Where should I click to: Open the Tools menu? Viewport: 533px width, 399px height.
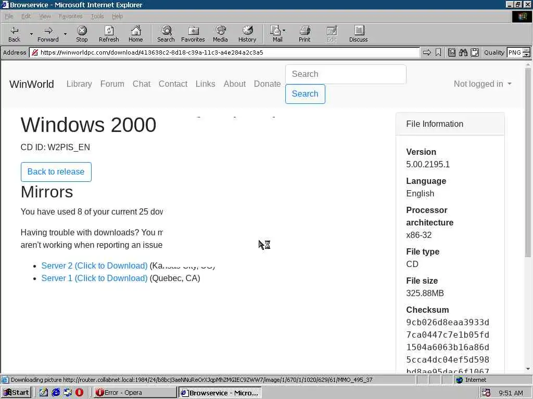tap(97, 16)
